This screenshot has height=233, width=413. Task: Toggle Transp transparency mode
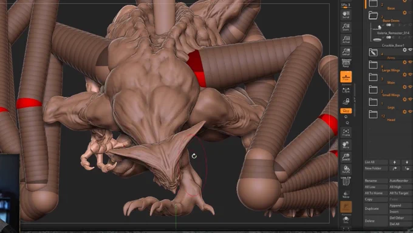(x=346, y=194)
